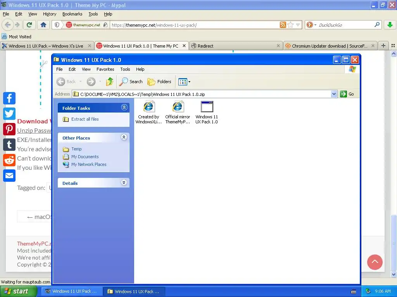
Task: Click the on-screen keyboard tray icon
Action: click(x=354, y=292)
